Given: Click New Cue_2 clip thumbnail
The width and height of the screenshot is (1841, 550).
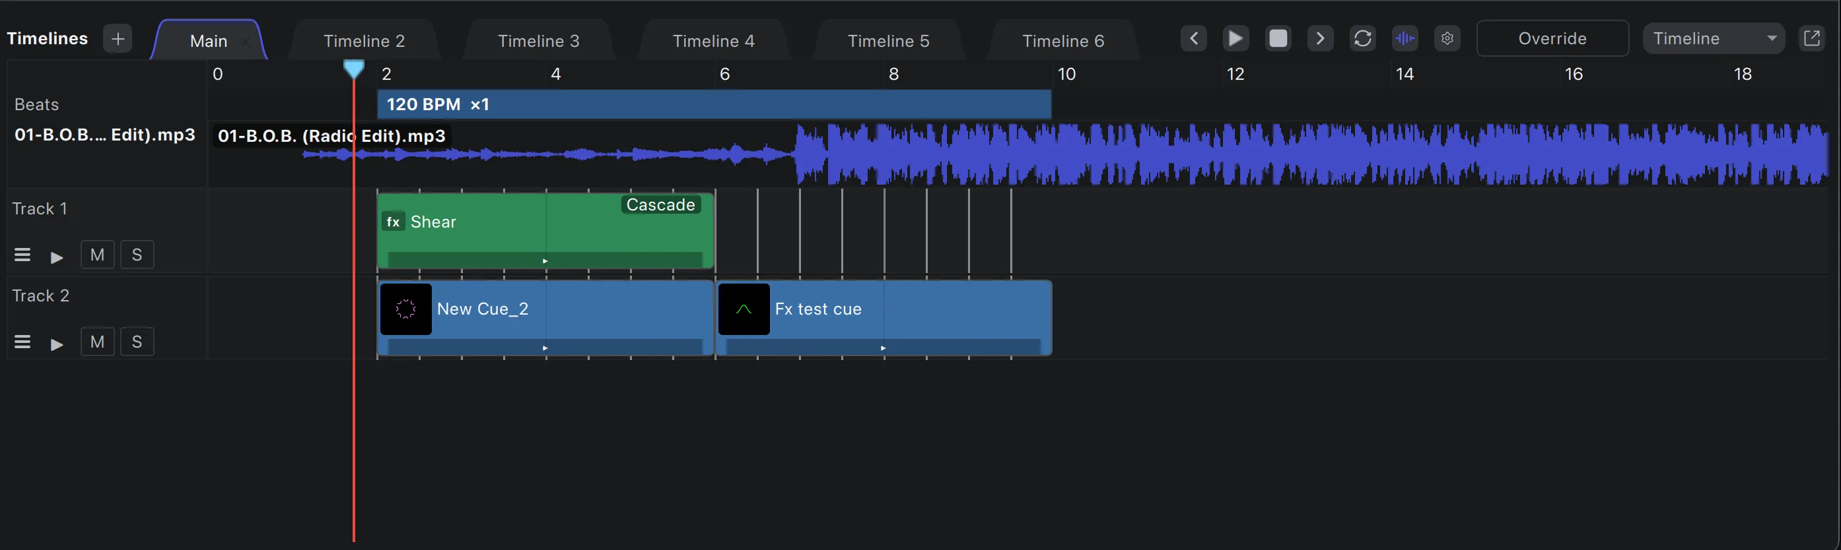Looking at the screenshot, I should (x=406, y=309).
